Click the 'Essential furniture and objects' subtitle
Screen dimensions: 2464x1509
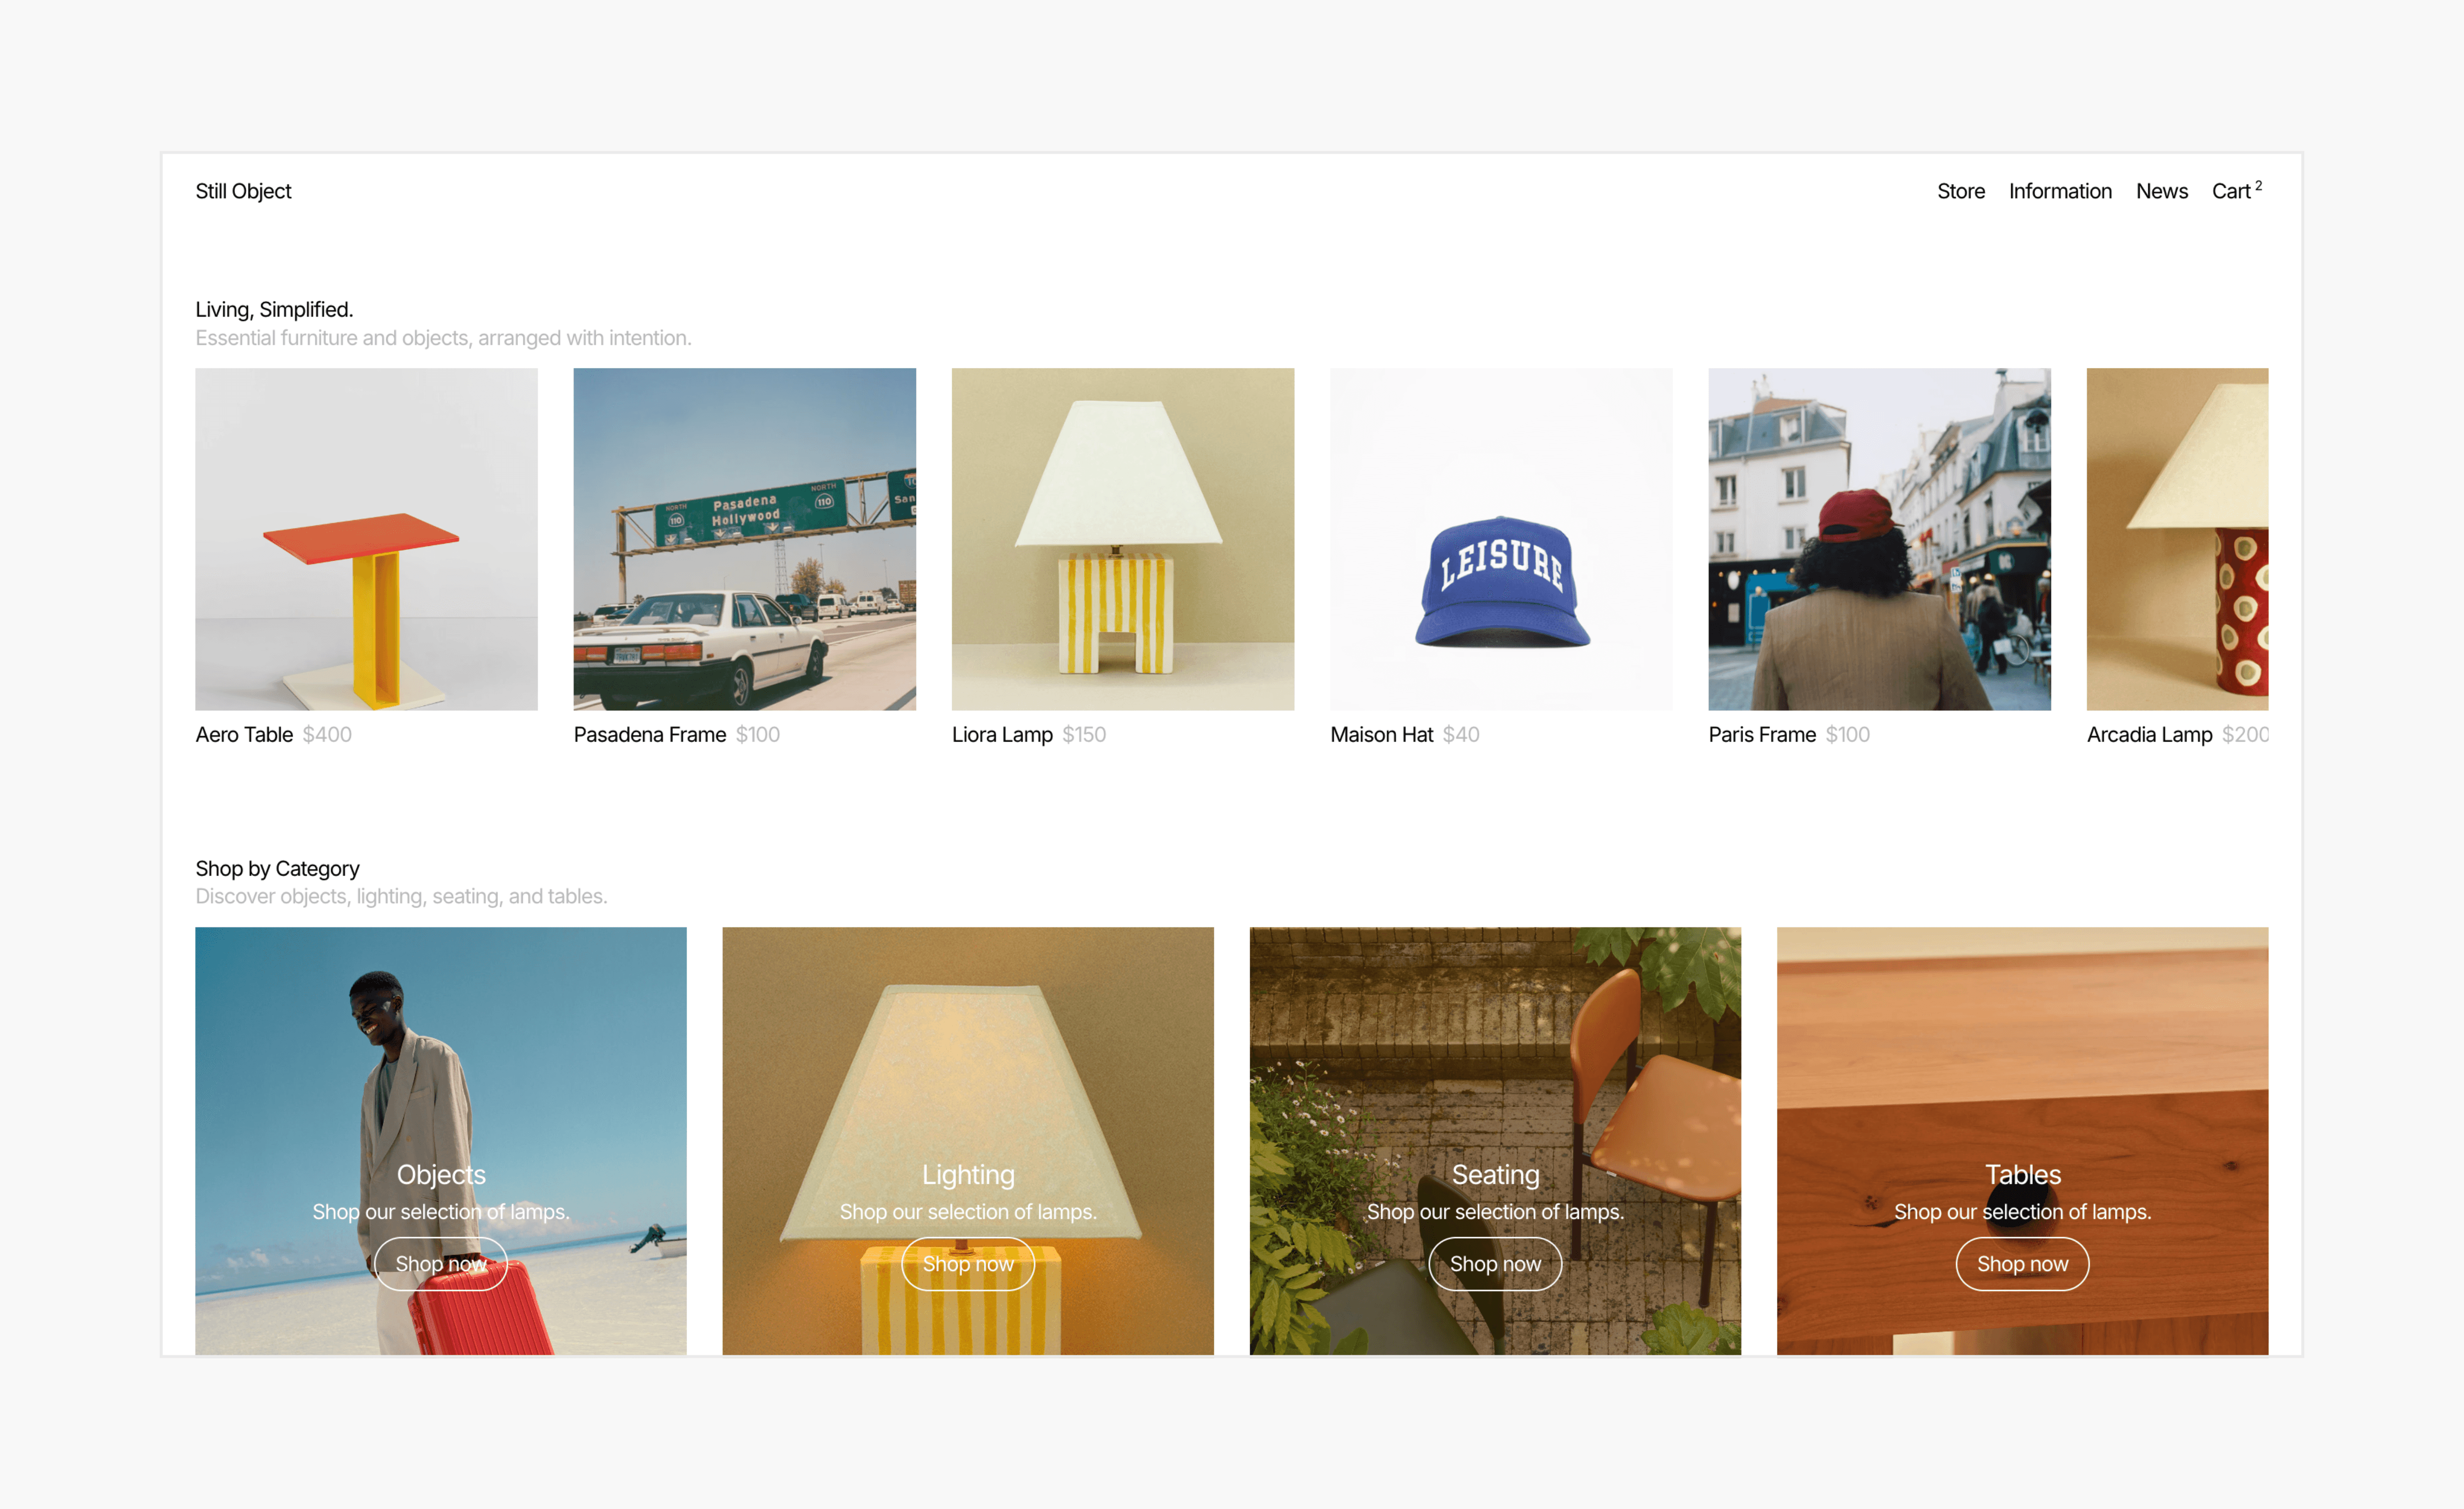(443, 339)
